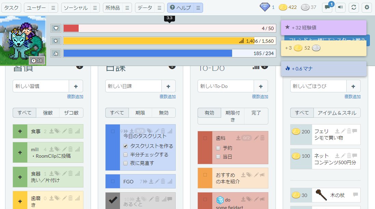Open 所持品 menu dropdown toggle
The height and width of the screenshot is (209, 375).
click(x=127, y=8)
